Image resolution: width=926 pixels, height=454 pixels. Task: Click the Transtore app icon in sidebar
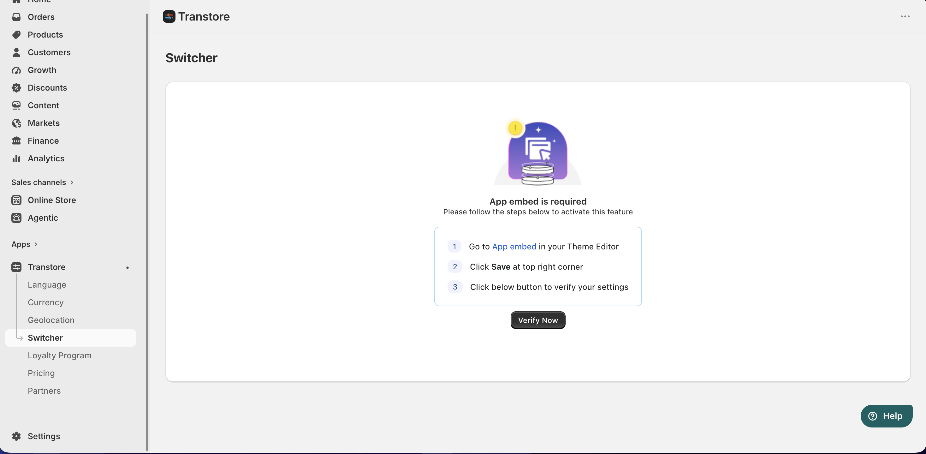16,267
